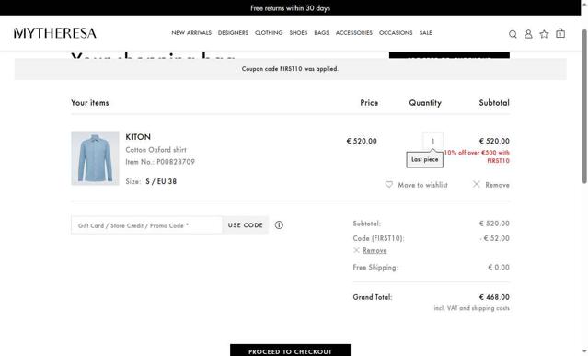588x356 pixels.
Task: Click the 10% off over €500 promo note
Action: coord(477,156)
